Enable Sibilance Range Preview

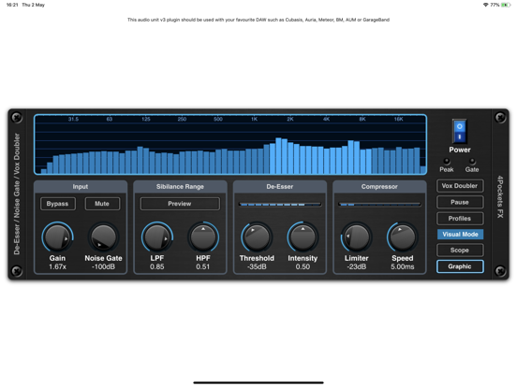point(180,204)
